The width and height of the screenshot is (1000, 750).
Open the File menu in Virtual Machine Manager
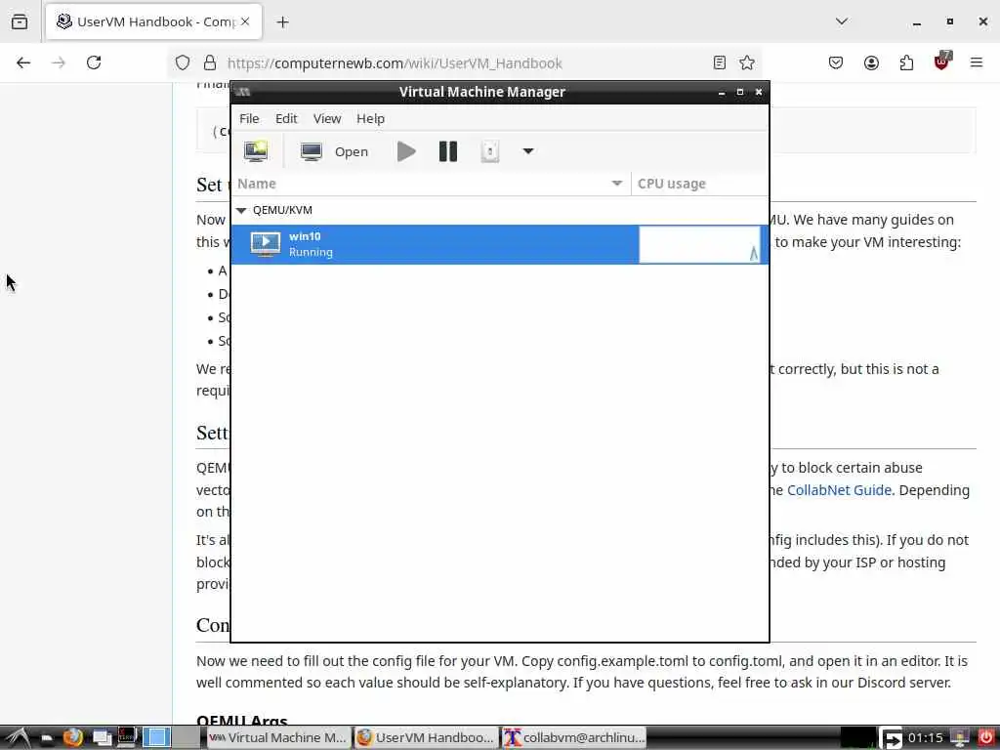click(x=249, y=118)
